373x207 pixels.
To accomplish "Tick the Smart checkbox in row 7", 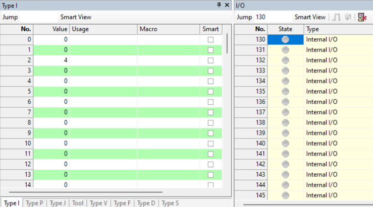I will (x=210, y=112).
